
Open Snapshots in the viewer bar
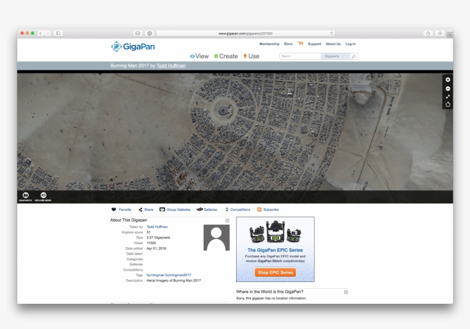tap(25, 197)
